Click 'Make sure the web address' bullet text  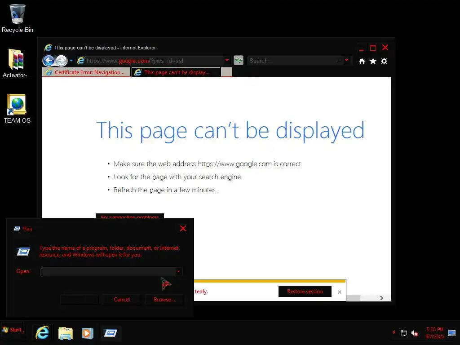(208, 164)
